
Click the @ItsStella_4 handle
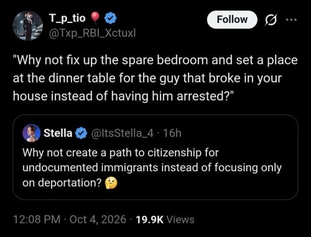(123, 133)
